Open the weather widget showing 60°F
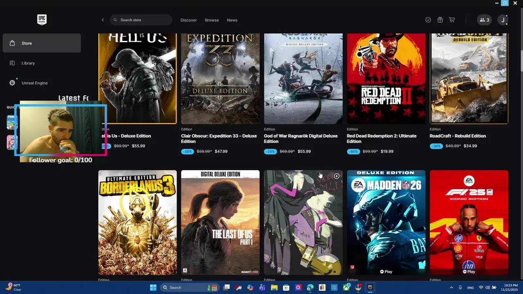The width and height of the screenshot is (523, 294). [x=13, y=287]
